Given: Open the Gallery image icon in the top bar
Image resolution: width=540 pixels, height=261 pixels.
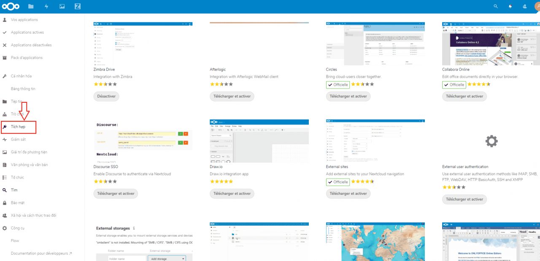Looking at the screenshot, I should pyautogui.click(x=62, y=6).
